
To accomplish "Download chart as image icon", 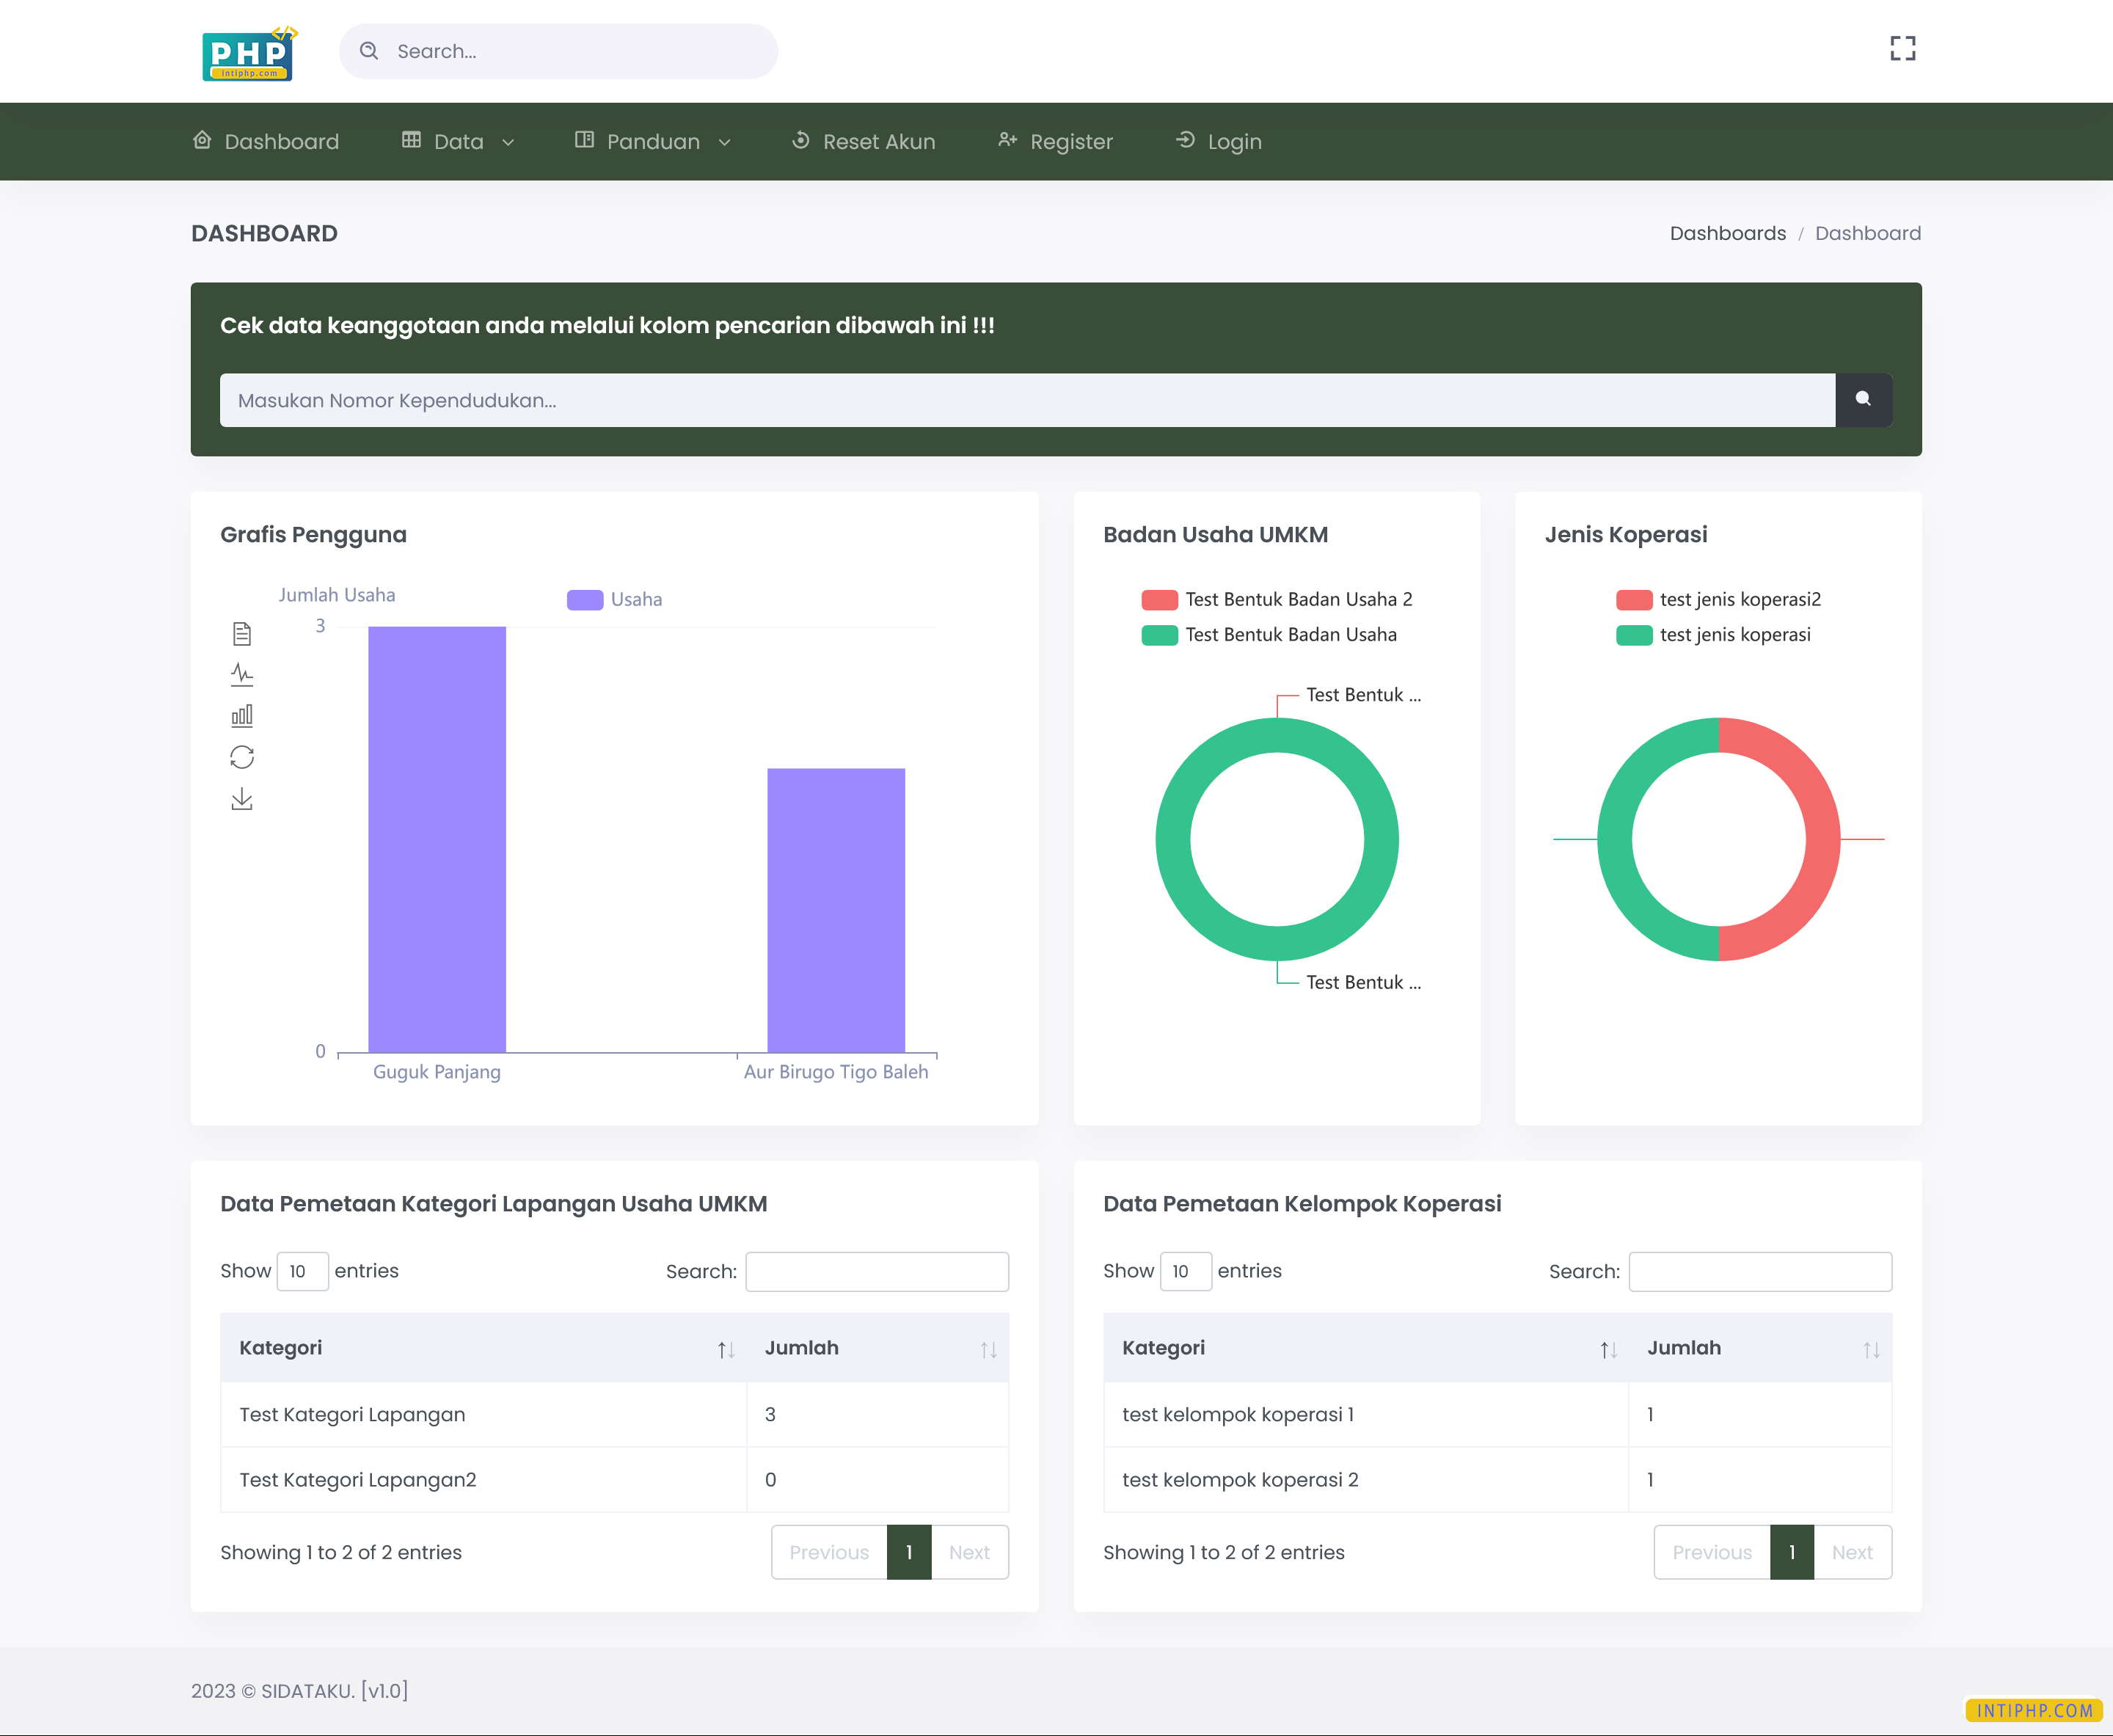I will pos(242,799).
